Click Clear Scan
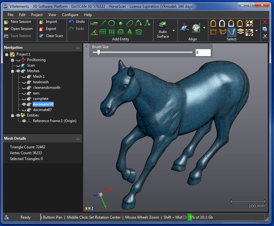The image size is (274, 226). coord(51,36)
